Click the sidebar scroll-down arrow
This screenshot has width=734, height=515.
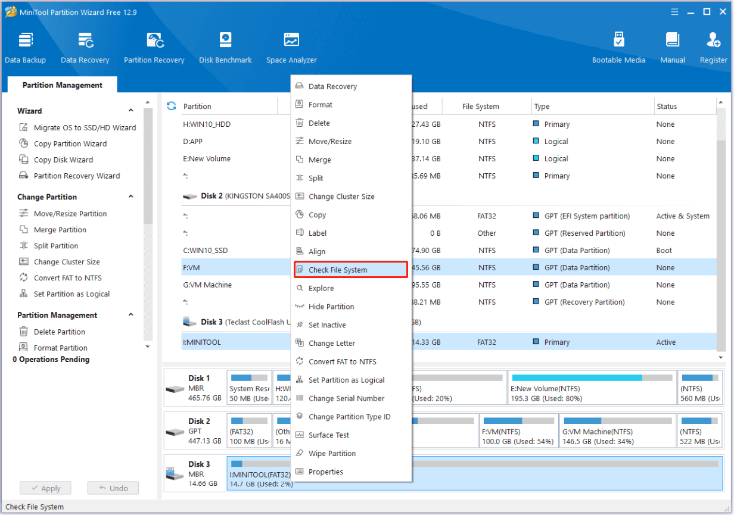click(x=148, y=347)
